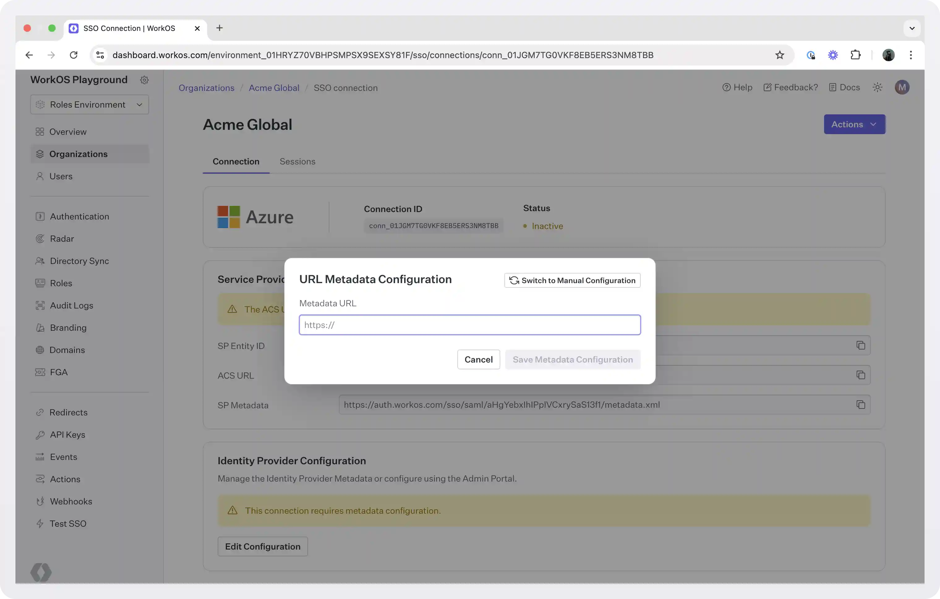Go back in browser history
Image resolution: width=940 pixels, height=599 pixels.
click(29, 55)
